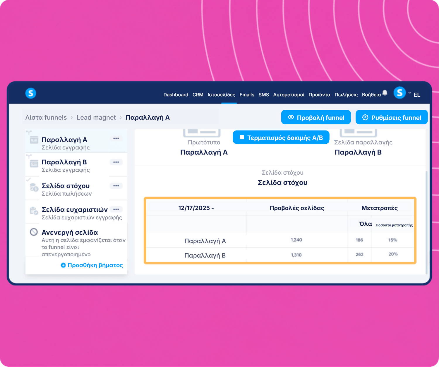This screenshot has width=439, height=367.
Task: Open the notifications bell
Action: 385,93
